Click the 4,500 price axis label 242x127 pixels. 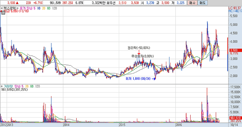[234, 33]
